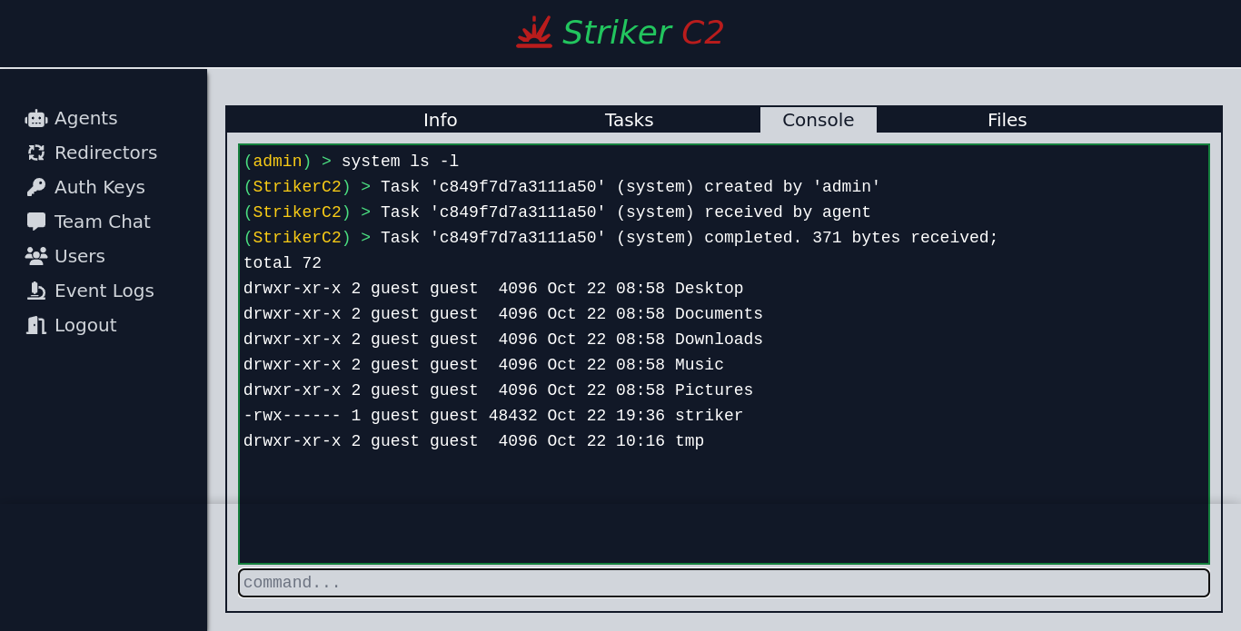Click the Auth Keys key icon
Viewport: 1241px width, 631px height.
click(x=36, y=187)
